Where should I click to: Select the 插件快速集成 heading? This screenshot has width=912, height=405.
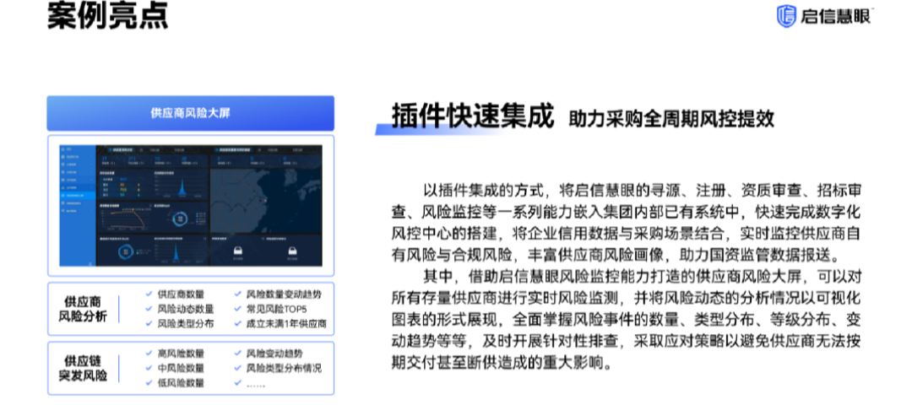pos(471,116)
